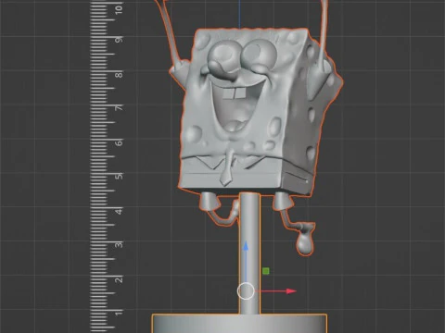Screen dimensions: 445x333
Task: Click the white gizmo center circle
Action: (246, 290)
